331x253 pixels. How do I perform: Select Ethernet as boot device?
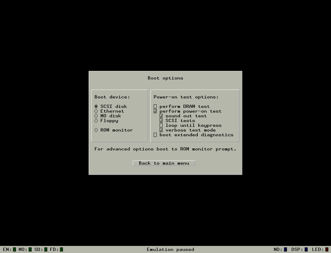coord(96,111)
